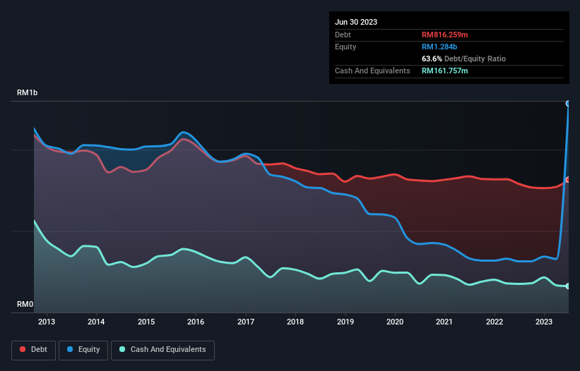Click the 2014 x-axis label
Image resolution: width=580 pixels, height=371 pixels.
pyautogui.click(x=96, y=322)
